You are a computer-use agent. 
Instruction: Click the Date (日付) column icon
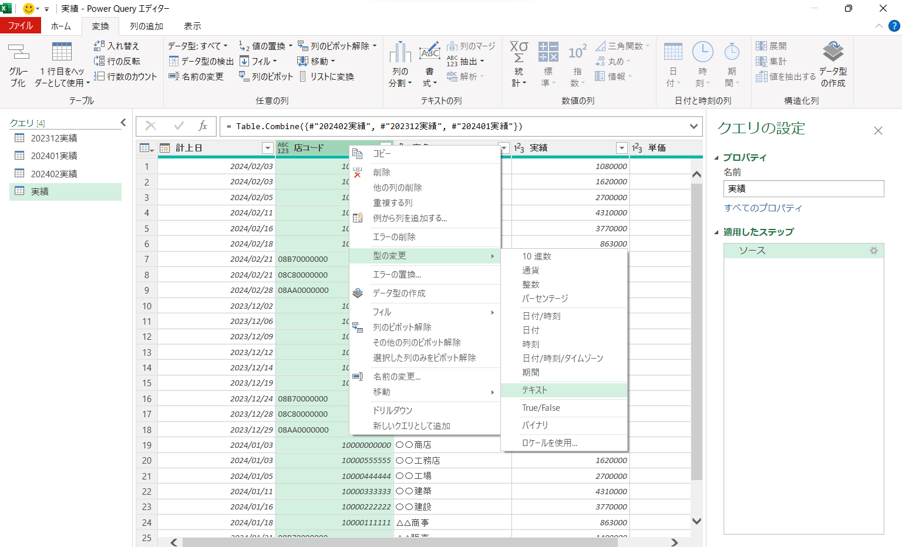point(673,53)
